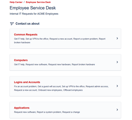
Task: Select the Common Requests card description text
Action: coord(60,41)
